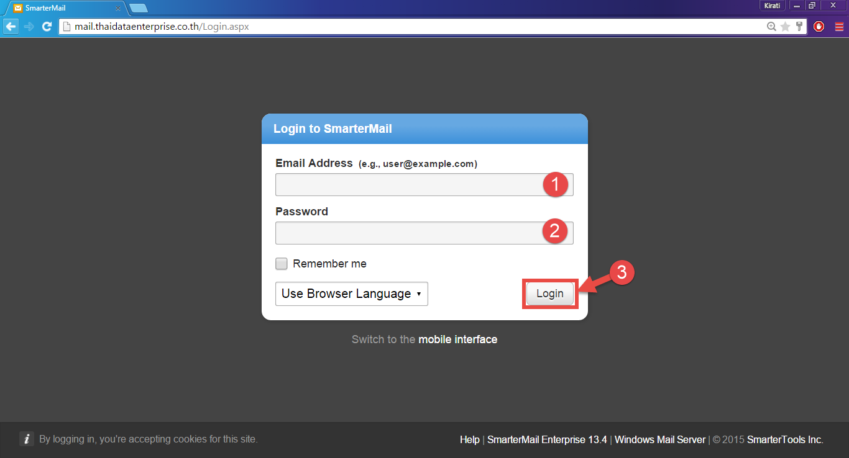Open the Help link in the footer
This screenshot has width=849, height=458.
(470, 439)
